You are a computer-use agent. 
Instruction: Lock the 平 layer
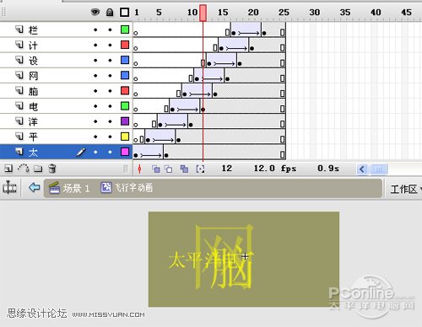[110, 137]
